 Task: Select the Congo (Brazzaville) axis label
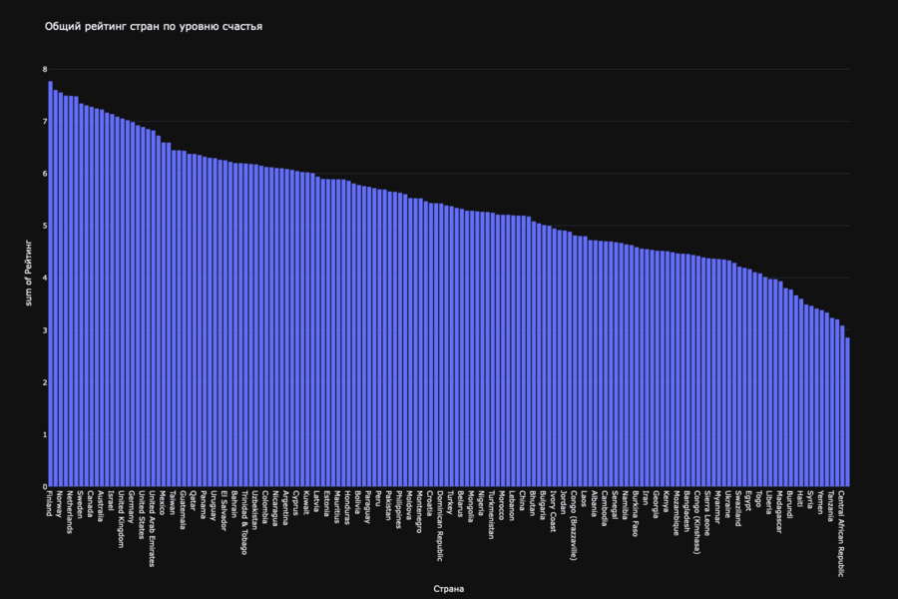click(575, 526)
